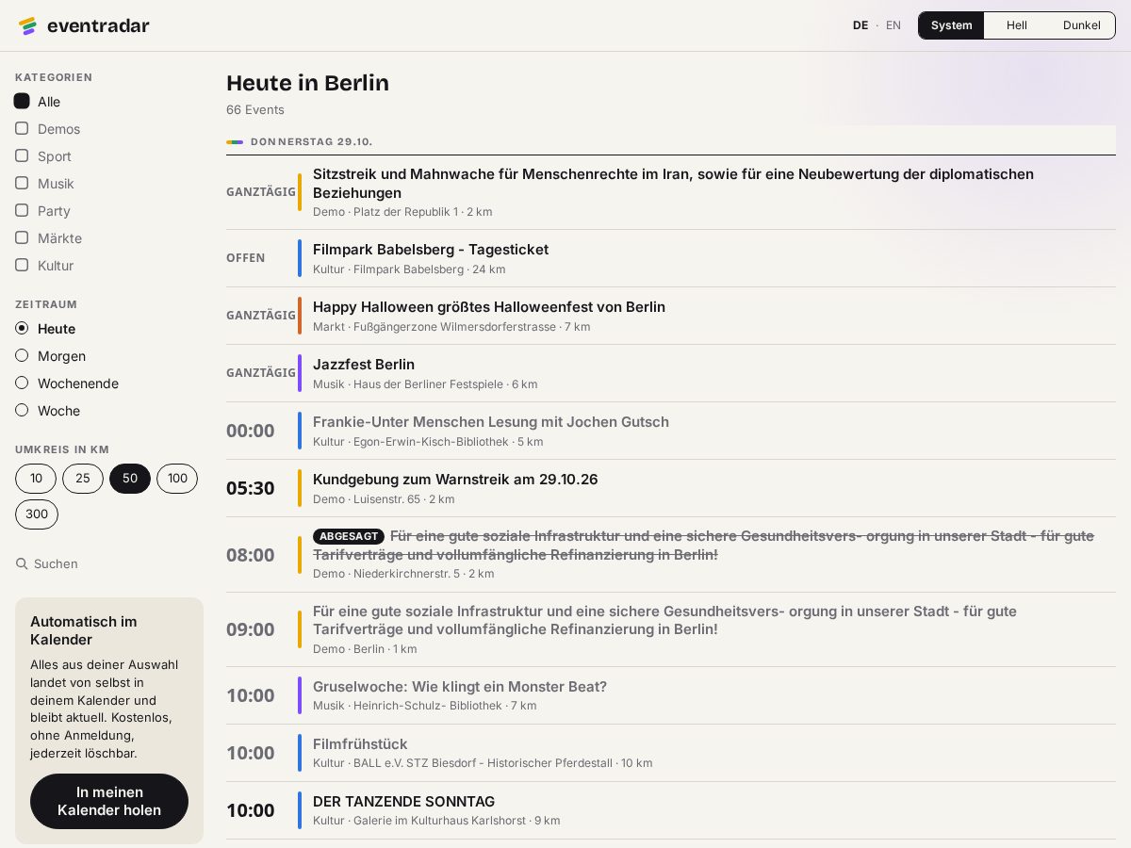Click In meinen Kalender holen button
1131x848 pixels.
pos(109,801)
